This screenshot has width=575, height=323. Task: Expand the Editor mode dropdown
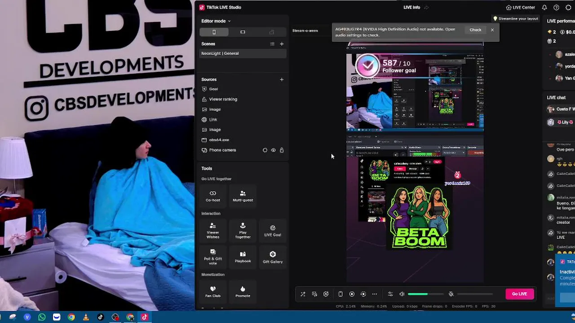(216, 21)
